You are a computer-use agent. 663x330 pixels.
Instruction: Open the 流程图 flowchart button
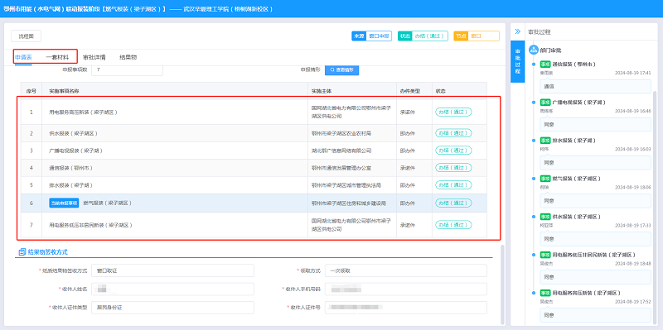[26, 36]
